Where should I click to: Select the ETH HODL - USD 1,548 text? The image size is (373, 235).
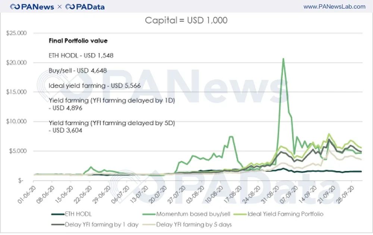pos(81,55)
